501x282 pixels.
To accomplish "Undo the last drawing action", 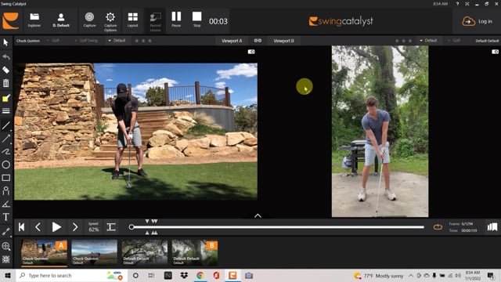I will tap(5, 57).
